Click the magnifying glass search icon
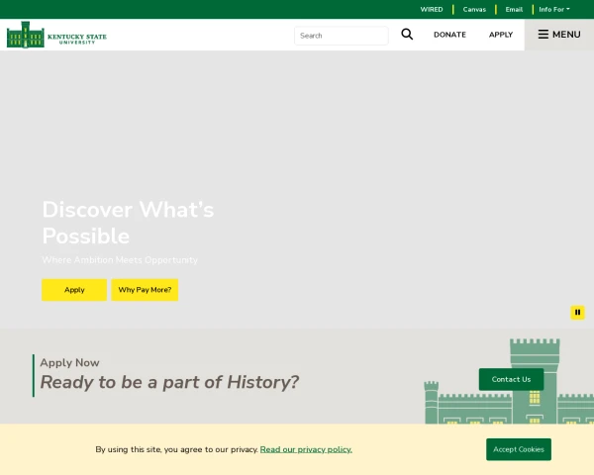594x475 pixels. point(407,35)
